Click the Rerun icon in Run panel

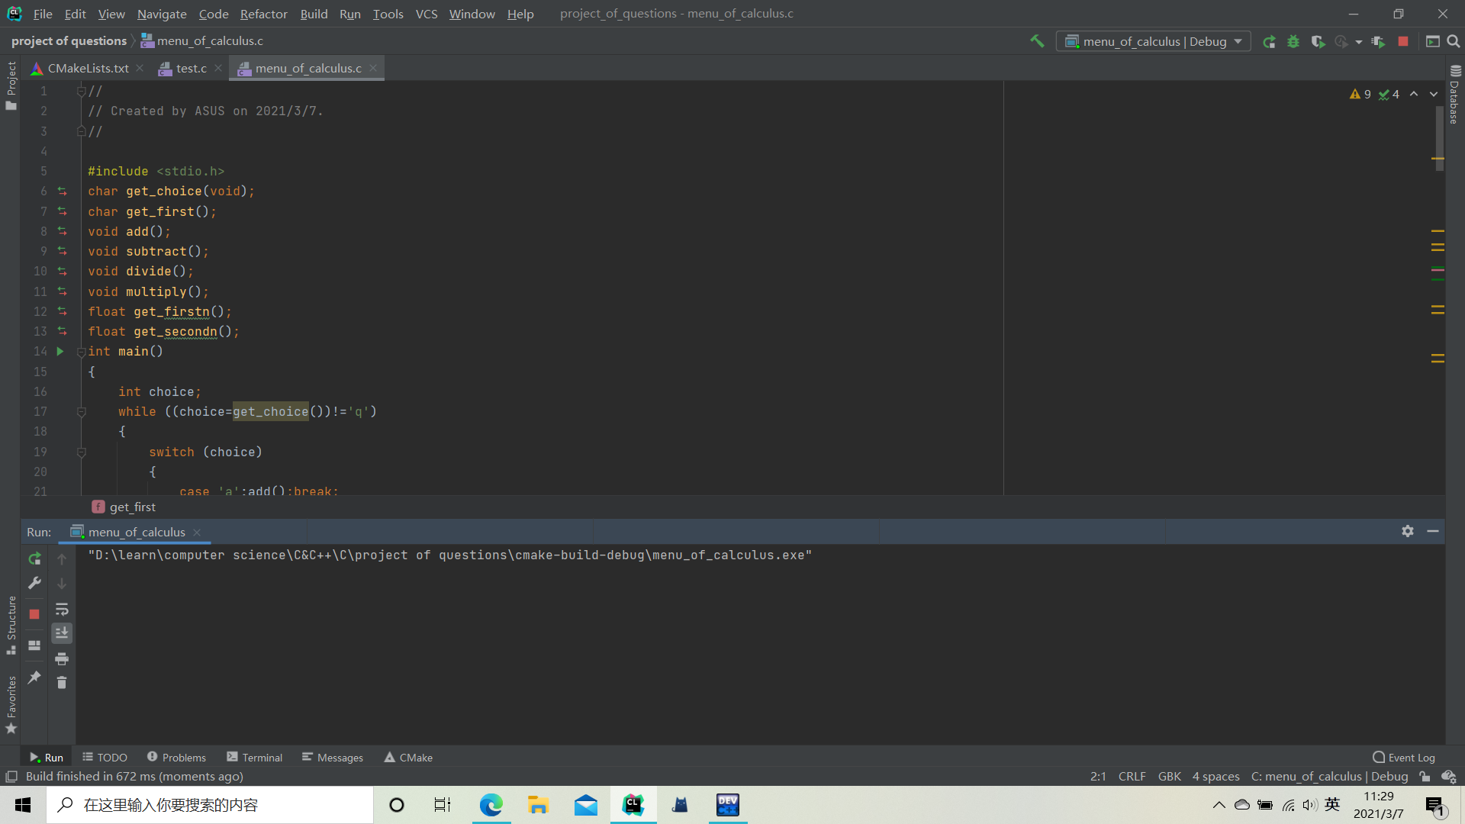(x=34, y=558)
